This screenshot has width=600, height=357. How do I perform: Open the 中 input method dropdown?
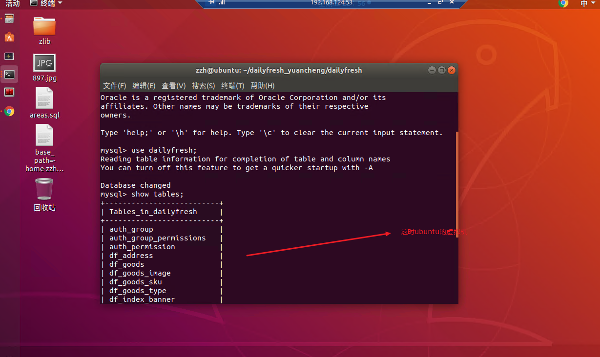point(587,3)
